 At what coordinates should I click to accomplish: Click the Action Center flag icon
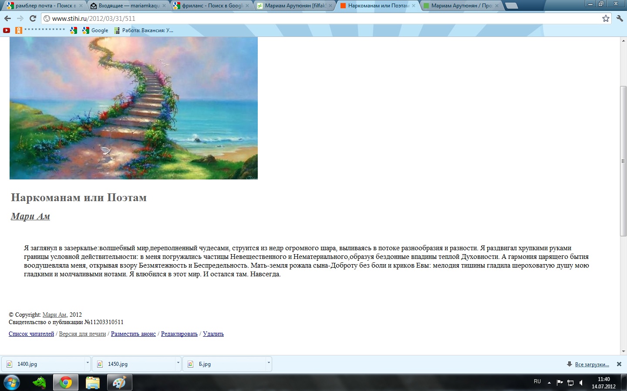[x=560, y=383]
